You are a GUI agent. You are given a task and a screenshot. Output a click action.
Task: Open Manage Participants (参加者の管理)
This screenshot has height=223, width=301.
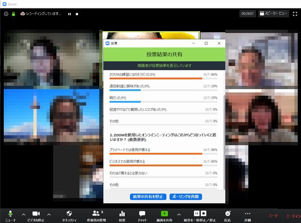[96, 215]
